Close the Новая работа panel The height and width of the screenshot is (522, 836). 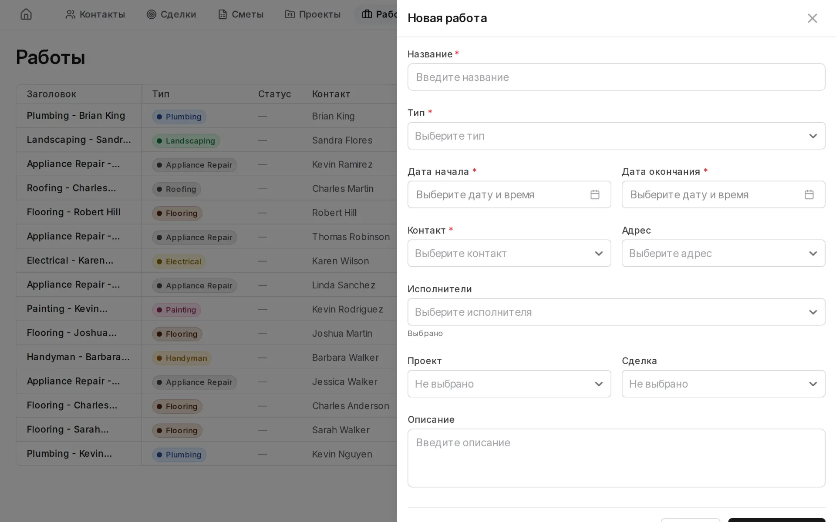812,18
